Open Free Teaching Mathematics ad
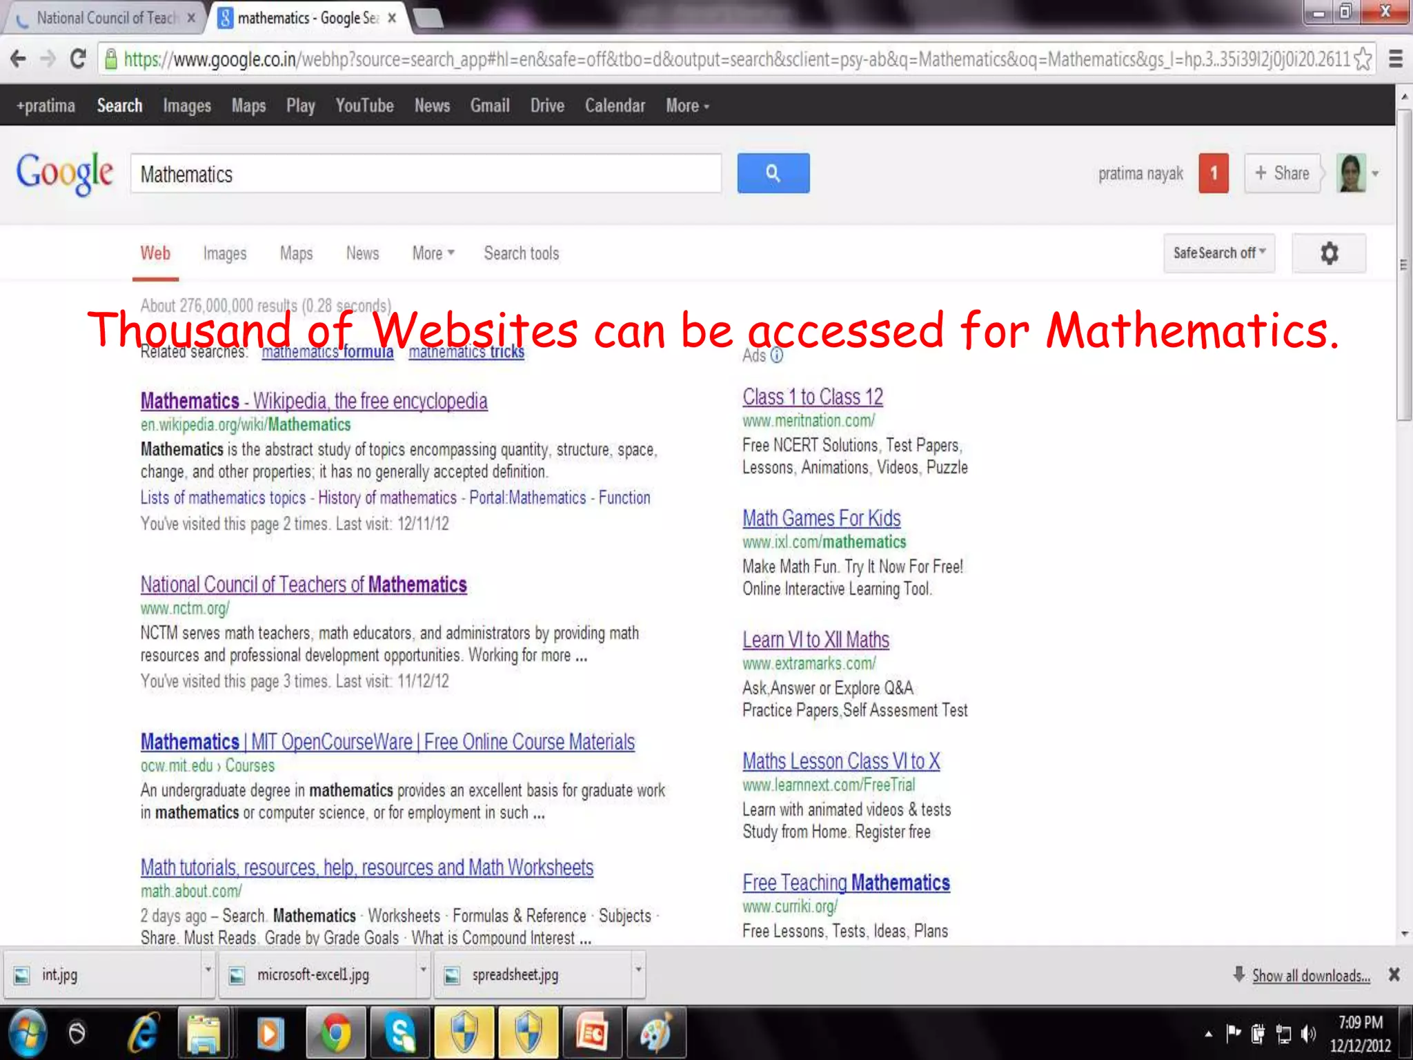Screen dimensions: 1413x1060 click(x=846, y=883)
